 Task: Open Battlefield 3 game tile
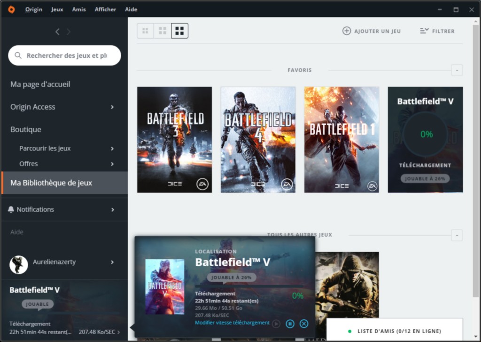pos(174,140)
